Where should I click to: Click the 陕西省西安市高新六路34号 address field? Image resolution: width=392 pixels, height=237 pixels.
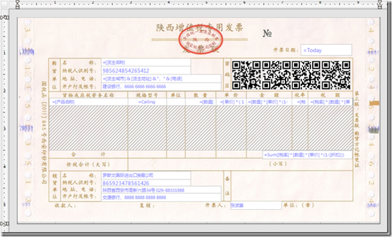pos(161,190)
